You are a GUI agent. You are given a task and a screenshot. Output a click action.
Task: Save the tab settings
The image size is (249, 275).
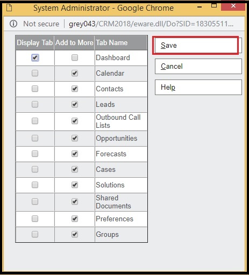[x=198, y=46]
